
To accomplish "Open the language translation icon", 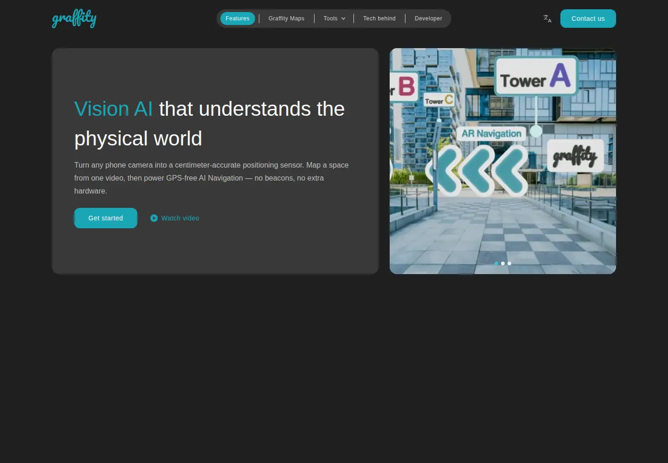I will tap(547, 19).
